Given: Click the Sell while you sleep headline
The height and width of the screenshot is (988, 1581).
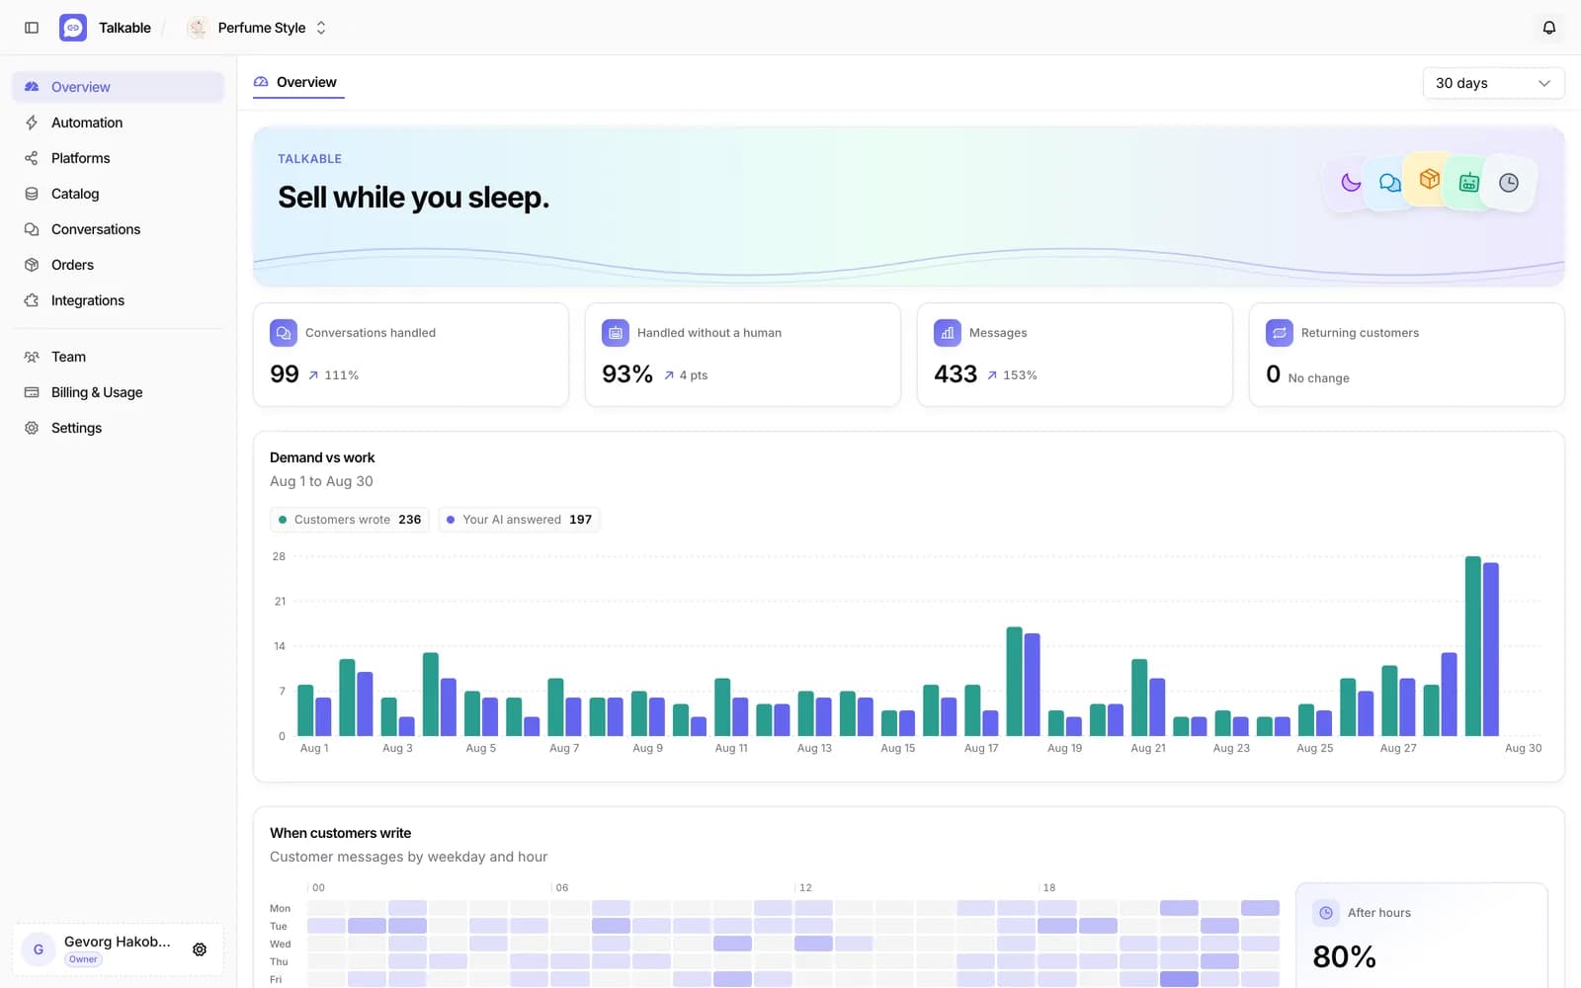Looking at the screenshot, I should [x=413, y=198].
